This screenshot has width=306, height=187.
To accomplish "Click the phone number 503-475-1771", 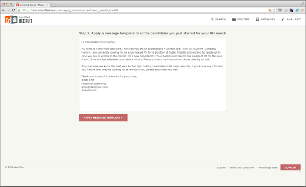I will (x=89, y=91).
